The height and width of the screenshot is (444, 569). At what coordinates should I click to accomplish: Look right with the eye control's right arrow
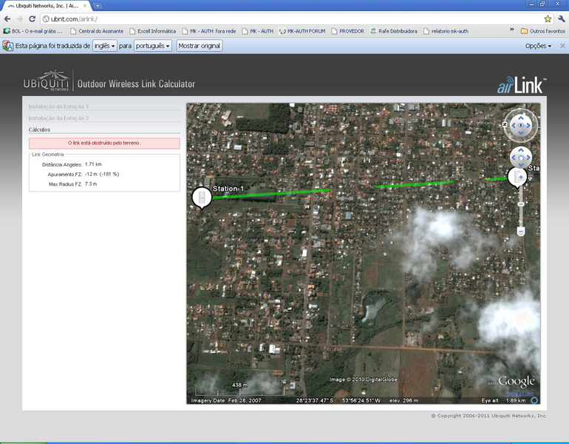coord(528,125)
